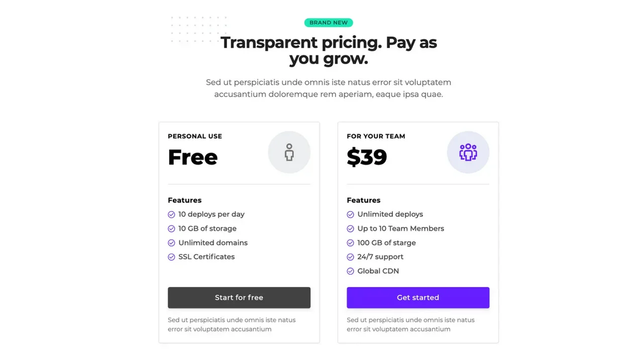Click the team members icon on For Your Team card
The width and height of the screenshot is (643, 361).
point(468,152)
